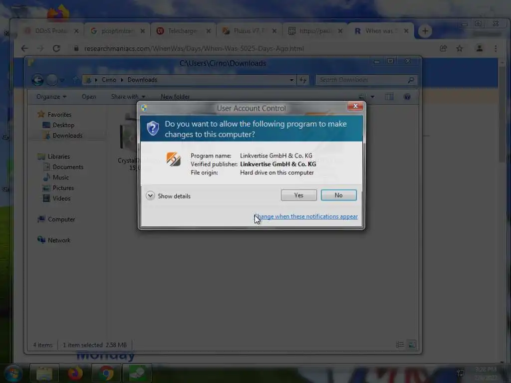Switch to the DDoS Protection browser tab
Image resolution: width=511 pixels, height=383 pixels.
pos(51,31)
